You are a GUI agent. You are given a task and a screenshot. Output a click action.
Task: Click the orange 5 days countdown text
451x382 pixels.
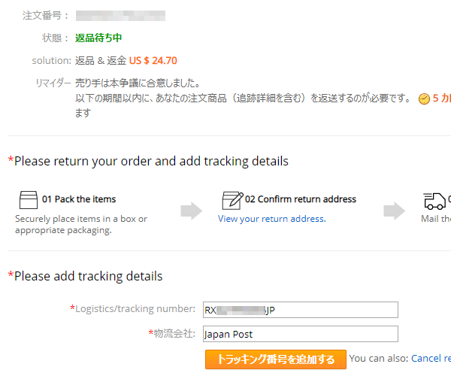click(441, 99)
